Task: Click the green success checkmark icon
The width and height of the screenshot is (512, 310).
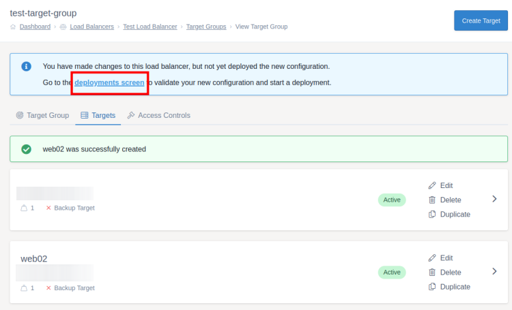Action: click(x=26, y=149)
